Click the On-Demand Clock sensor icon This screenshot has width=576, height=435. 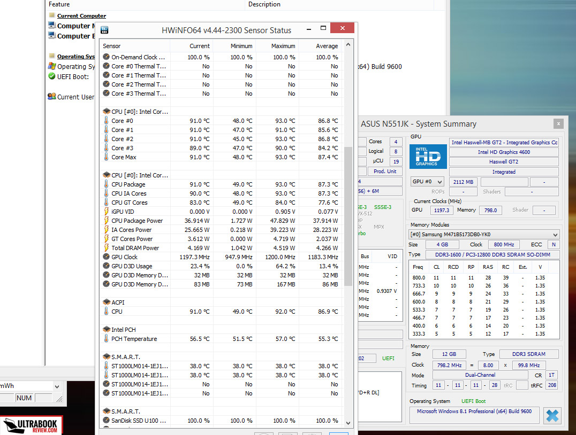[x=106, y=57]
